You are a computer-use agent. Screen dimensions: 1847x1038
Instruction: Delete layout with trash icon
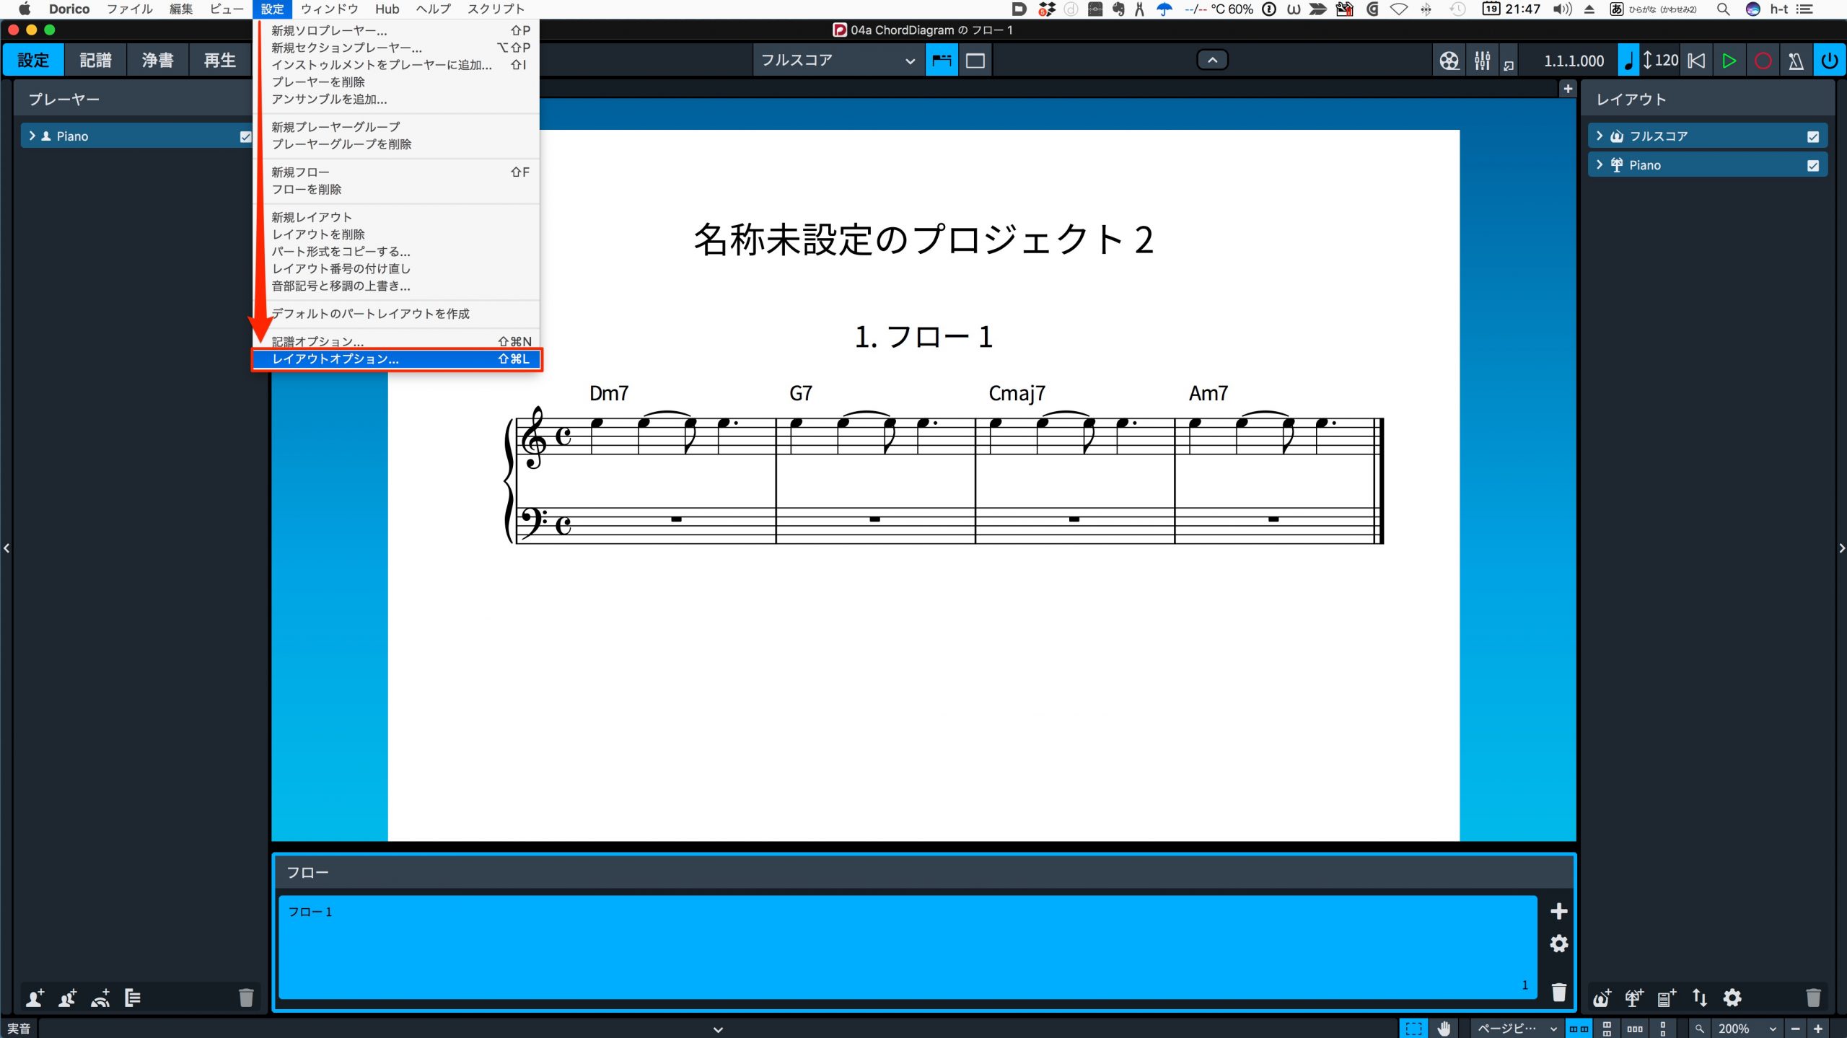click(x=1813, y=998)
